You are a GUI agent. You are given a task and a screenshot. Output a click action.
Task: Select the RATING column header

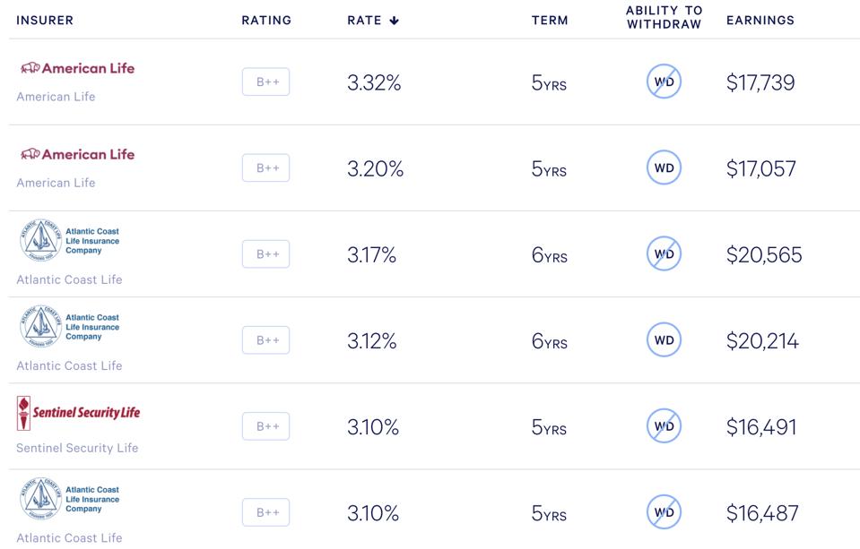point(265,20)
